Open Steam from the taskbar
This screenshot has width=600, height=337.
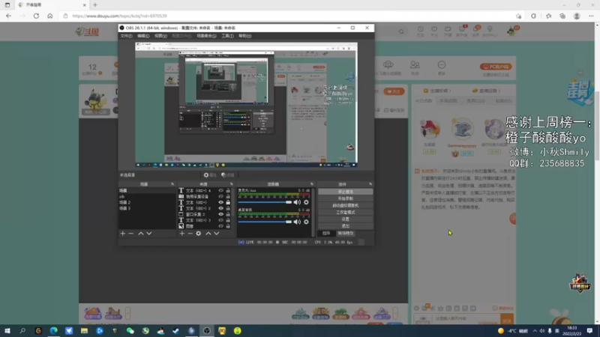176,331
